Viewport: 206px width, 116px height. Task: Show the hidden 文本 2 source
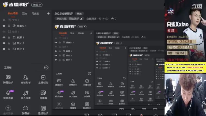pyautogui.click(x=4, y=20)
